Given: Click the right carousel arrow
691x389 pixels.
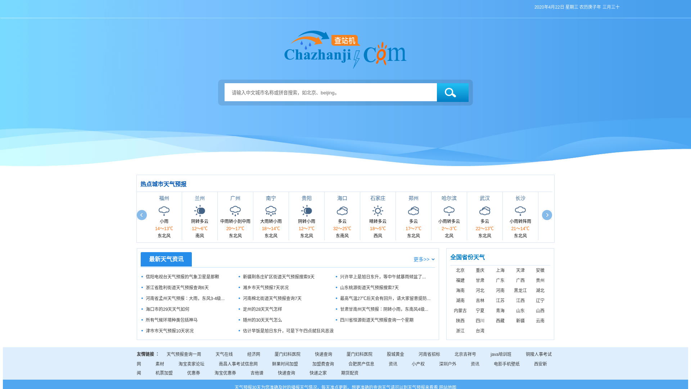Looking at the screenshot, I should (x=547, y=215).
